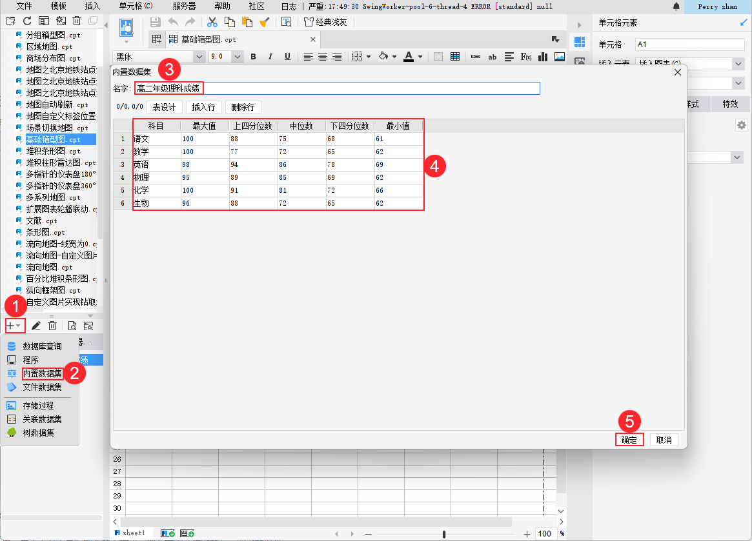Image resolution: width=752 pixels, height=541 pixels.
Task: Insert formula with the F(x) icon
Action: [526, 57]
